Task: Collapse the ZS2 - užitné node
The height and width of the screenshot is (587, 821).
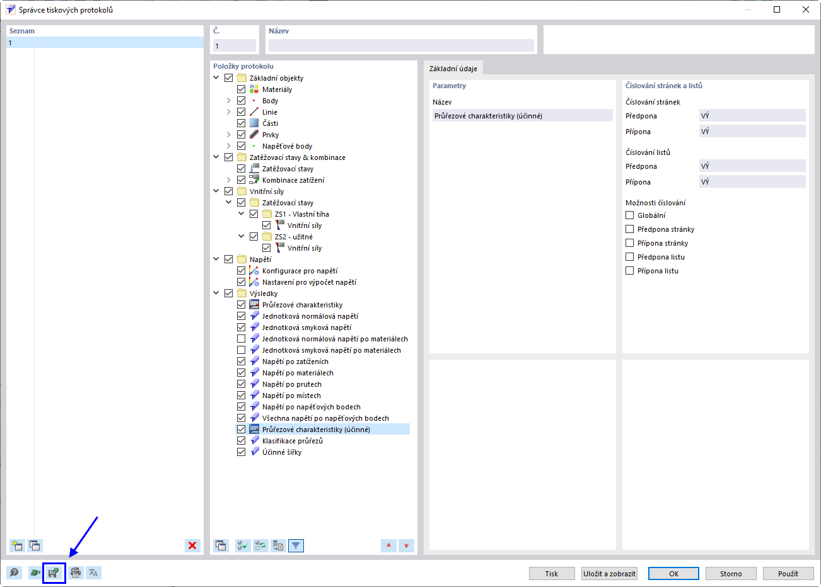Action: coord(241,237)
